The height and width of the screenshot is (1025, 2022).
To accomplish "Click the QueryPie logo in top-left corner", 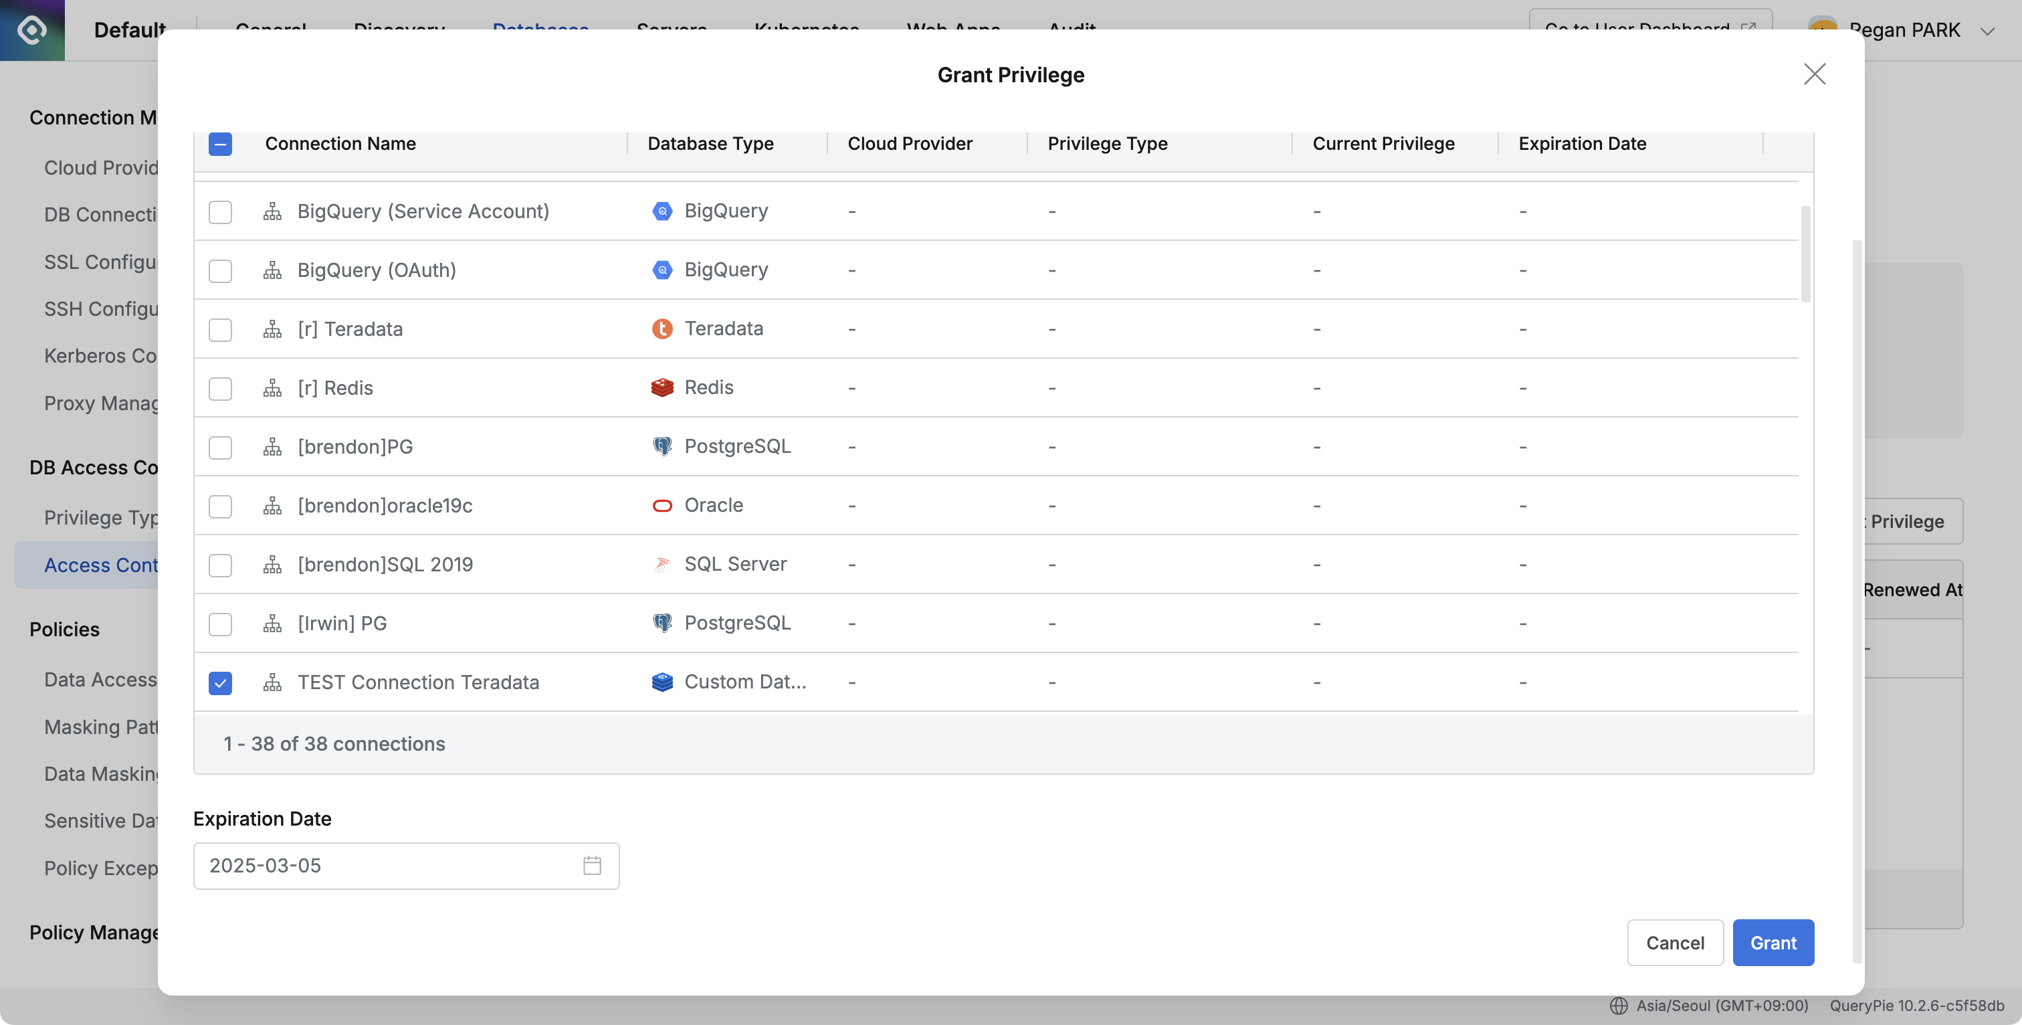I will click(x=32, y=30).
